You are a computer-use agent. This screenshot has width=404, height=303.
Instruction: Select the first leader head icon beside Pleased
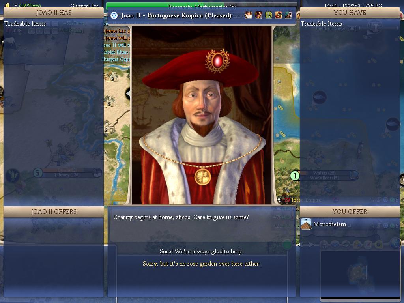coord(249,15)
